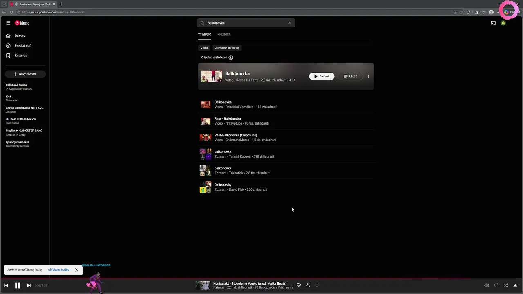Open the GANGSTER GANG playlist

click(x=25, y=132)
